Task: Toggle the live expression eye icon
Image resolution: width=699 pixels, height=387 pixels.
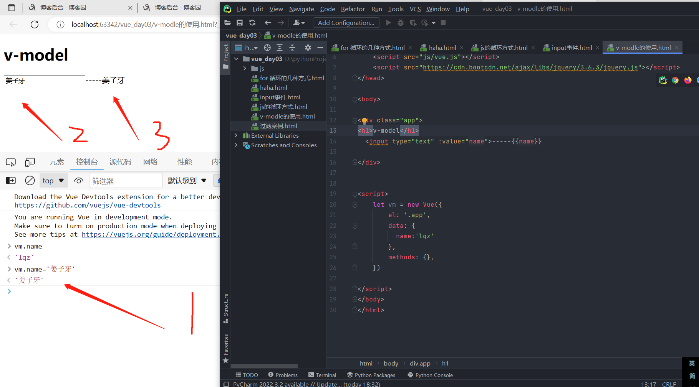Action: tap(79, 181)
